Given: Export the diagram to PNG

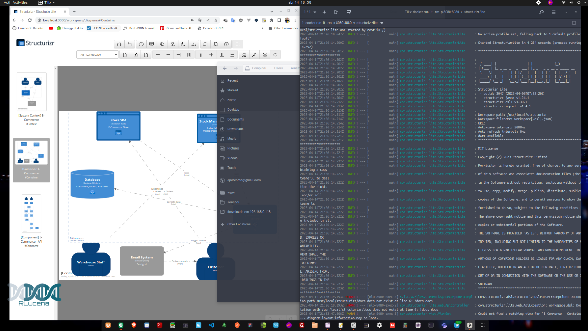Looking at the screenshot, I should (x=205, y=44).
